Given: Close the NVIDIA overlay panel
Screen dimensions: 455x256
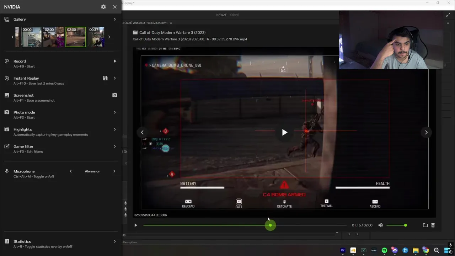Looking at the screenshot, I should (115, 7).
